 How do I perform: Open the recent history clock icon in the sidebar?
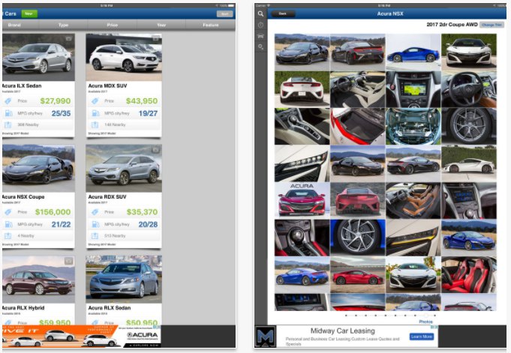[x=260, y=25]
